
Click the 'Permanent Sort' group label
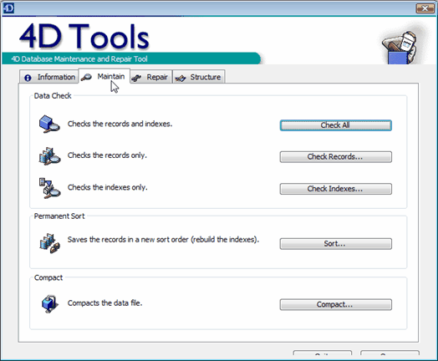[59, 216]
